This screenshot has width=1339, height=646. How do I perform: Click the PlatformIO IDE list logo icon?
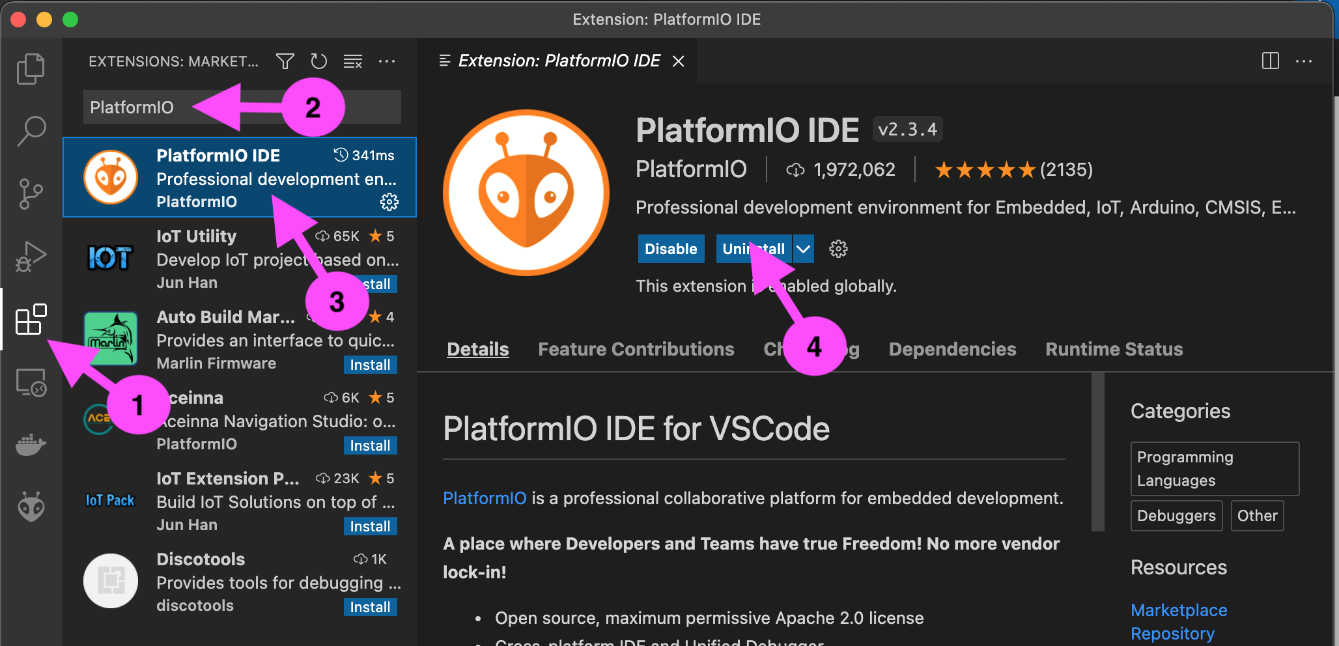click(x=111, y=177)
